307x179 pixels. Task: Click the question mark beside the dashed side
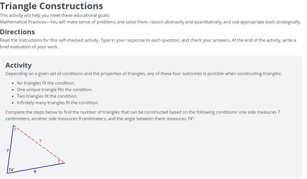pos(40,140)
